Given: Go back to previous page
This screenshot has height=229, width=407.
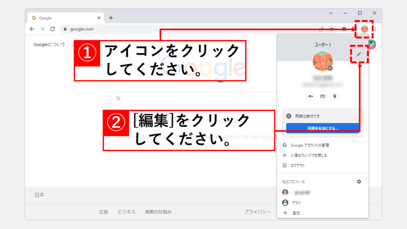Looking at the screenshot, I should click(32, 29).
